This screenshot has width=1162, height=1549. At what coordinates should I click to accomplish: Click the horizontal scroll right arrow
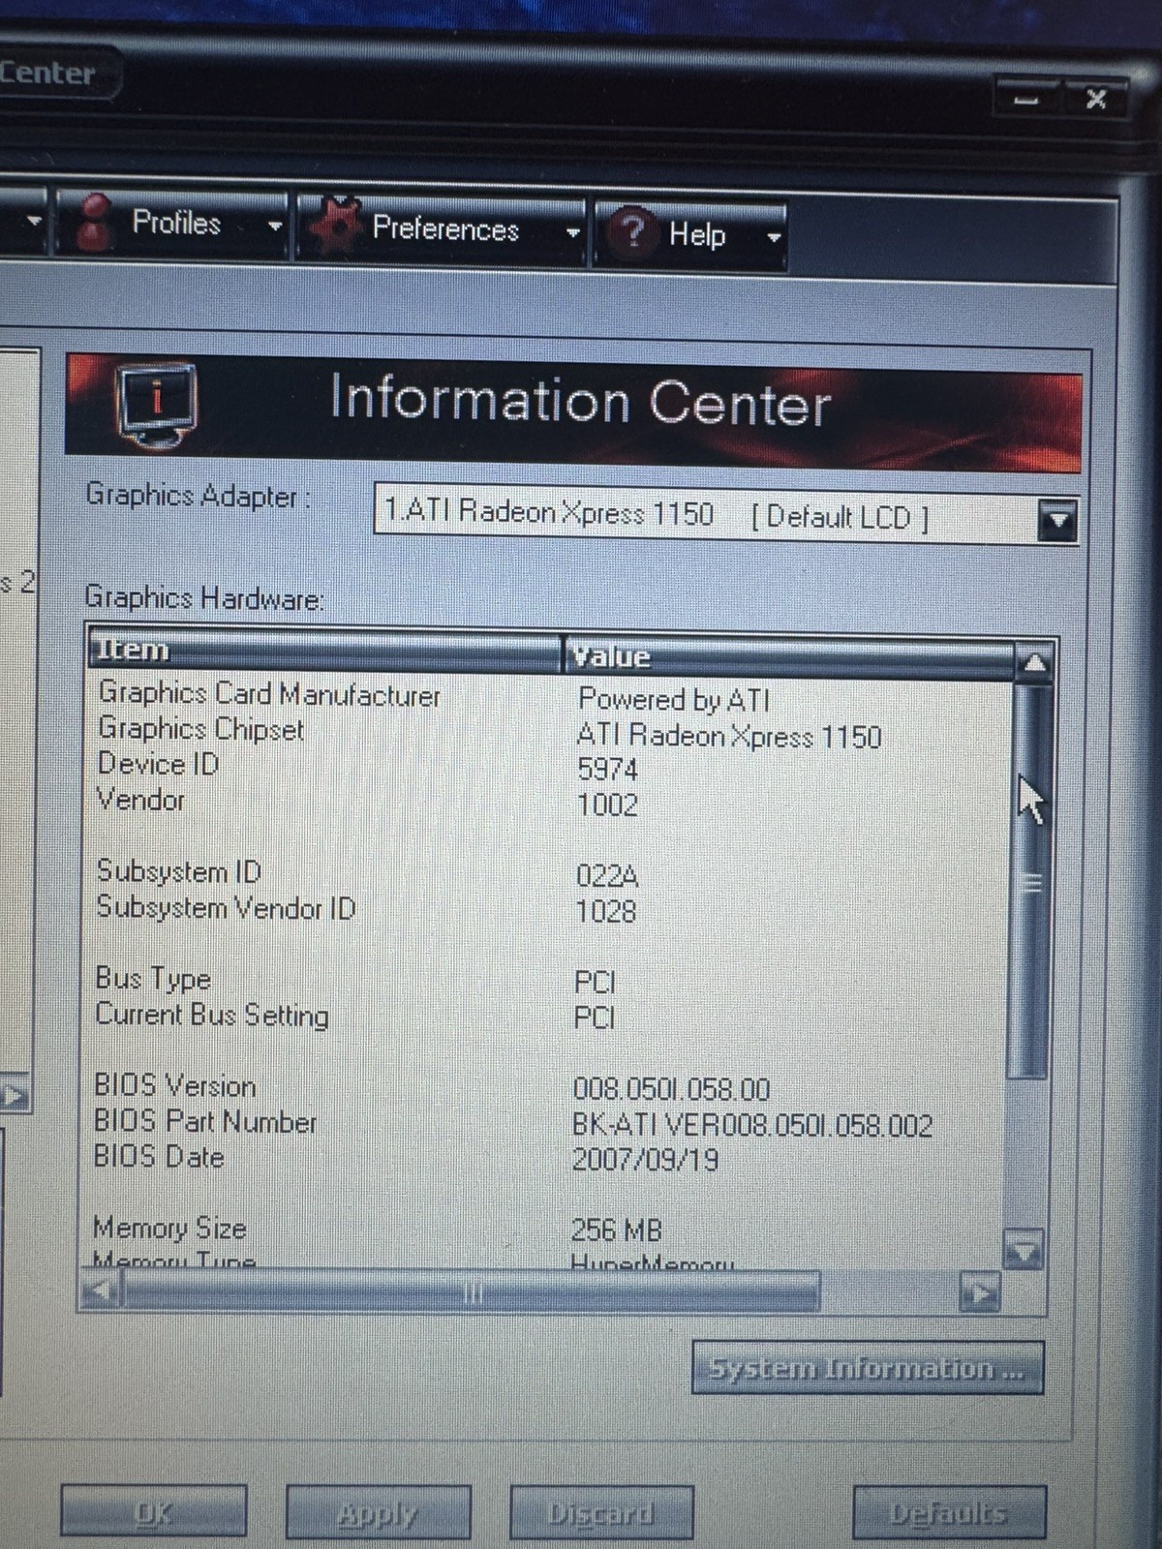pos(979,1292)
